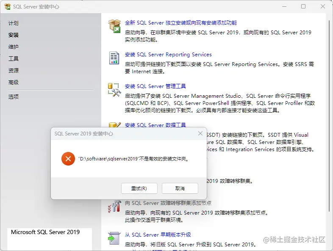This screenshot has width=333, height=251.
Task: Click the 取消 button in dialog
Action: (x=180, y=188)
